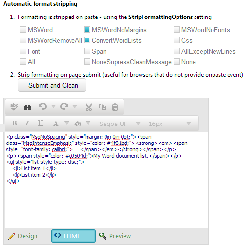Click 'My Word document list.' text in code
Screen dimensions: 248x251
[x=121, y=156]
